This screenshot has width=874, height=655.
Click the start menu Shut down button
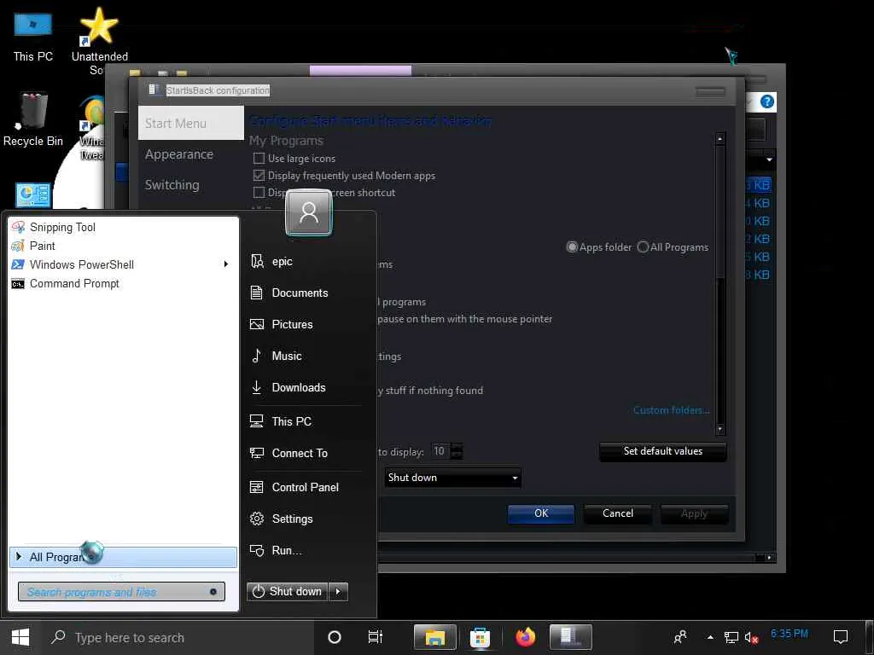coord(288,592)
